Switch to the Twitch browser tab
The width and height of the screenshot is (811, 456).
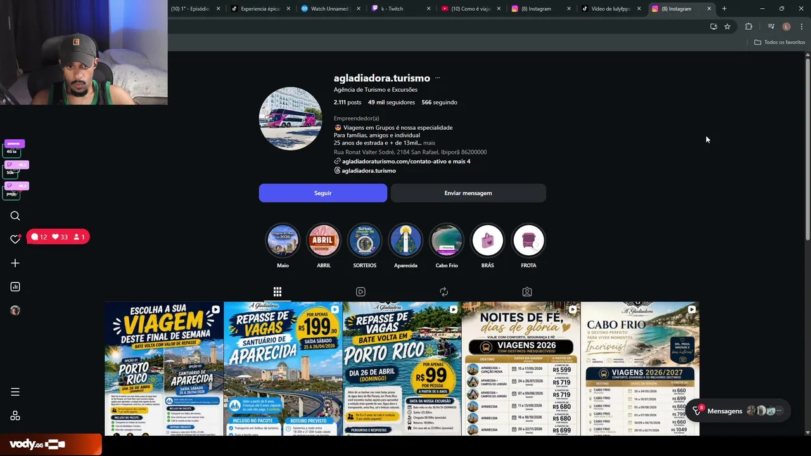[400, 9]
